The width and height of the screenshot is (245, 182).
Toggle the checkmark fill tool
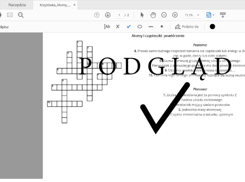[x=128, y=26]
